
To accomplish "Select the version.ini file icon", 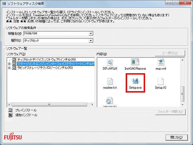I will click(109, 101).
